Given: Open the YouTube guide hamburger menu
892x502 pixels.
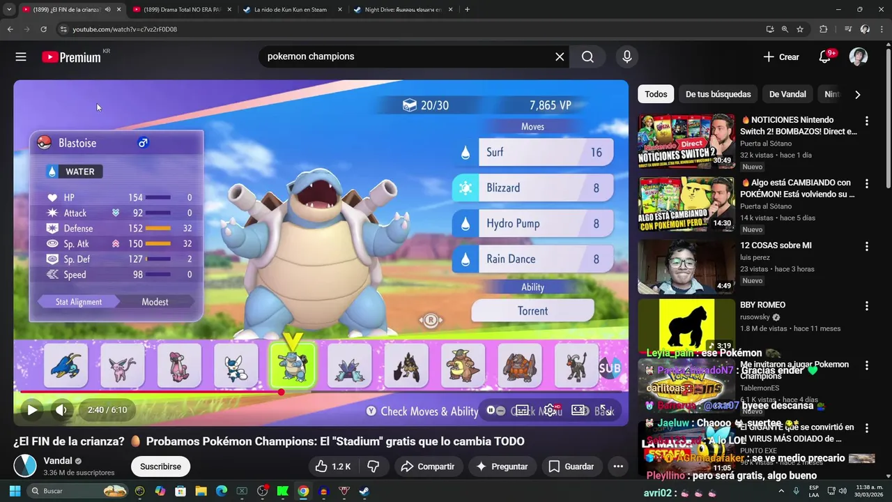Looking at the screenshot, I should tap(21, 57).
